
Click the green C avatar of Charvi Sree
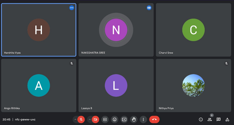click(194, 30)
